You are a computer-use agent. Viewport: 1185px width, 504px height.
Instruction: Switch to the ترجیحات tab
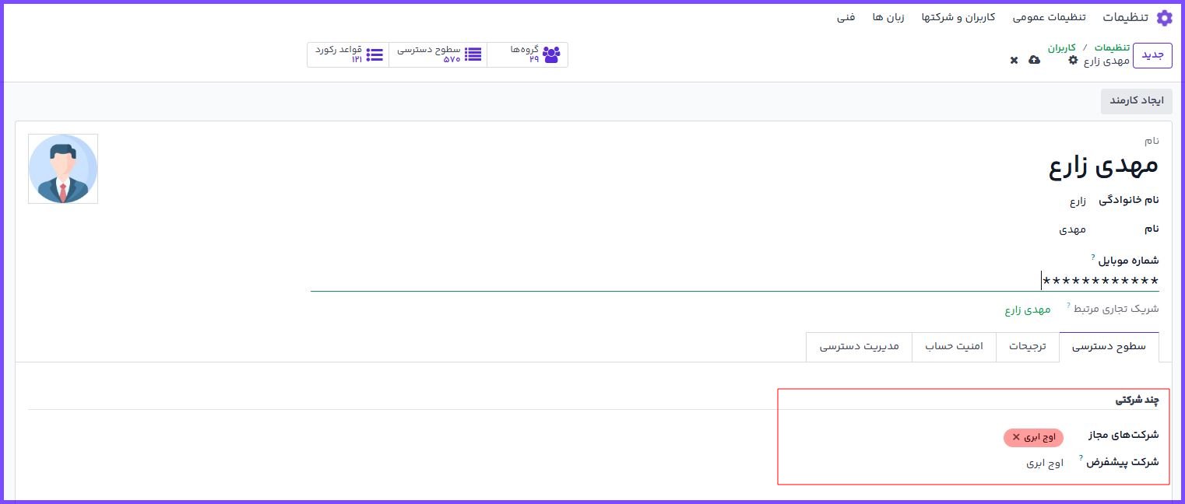[x=1028, y=347]
